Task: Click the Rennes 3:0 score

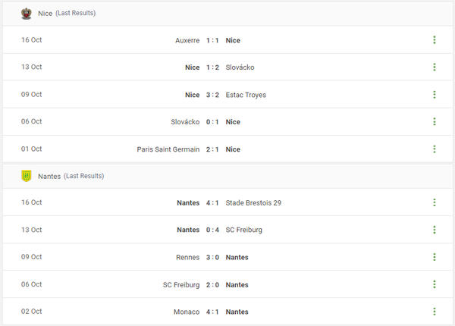Action: tap(212, 258)
